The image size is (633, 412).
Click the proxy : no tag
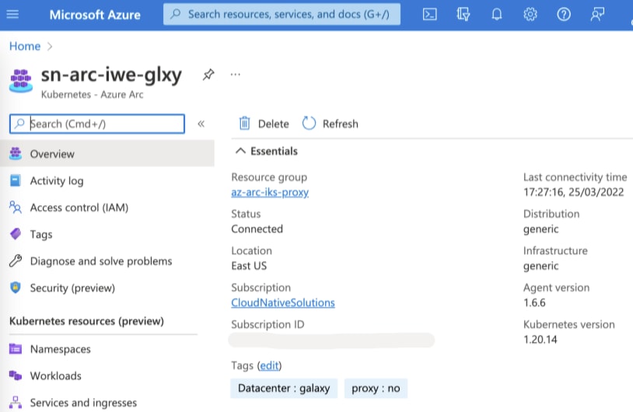coord(376,388)
